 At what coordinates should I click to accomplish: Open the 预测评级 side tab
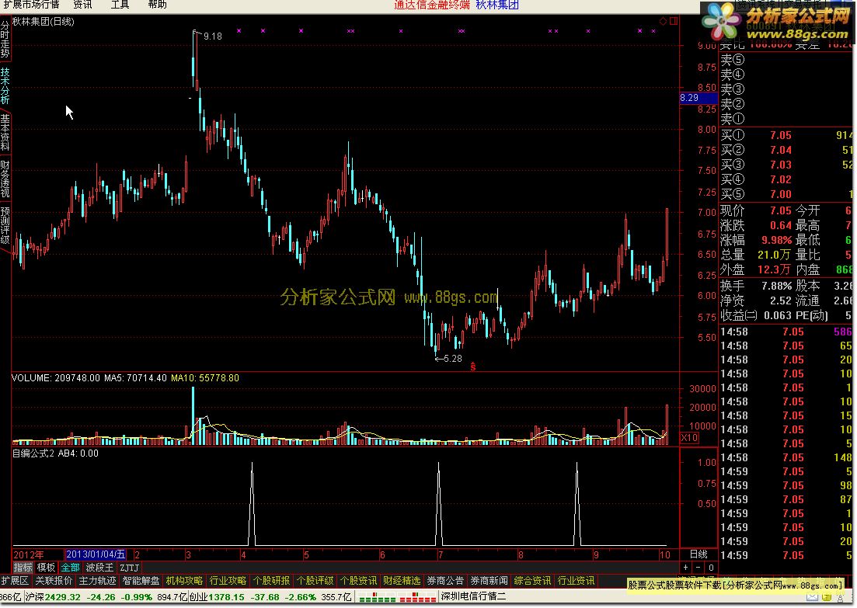tap(5, 225)
